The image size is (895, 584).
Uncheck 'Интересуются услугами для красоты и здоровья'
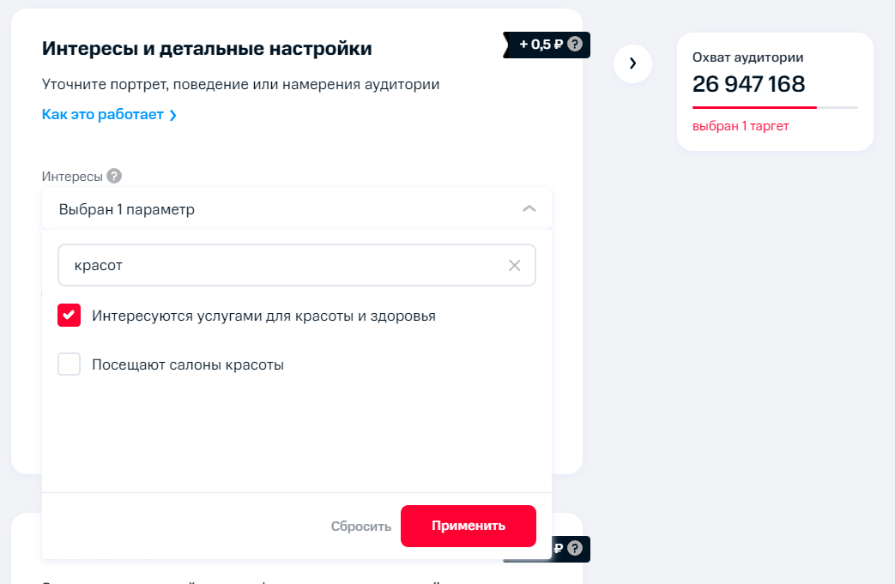pyautogui.click(x=69, y=315)
